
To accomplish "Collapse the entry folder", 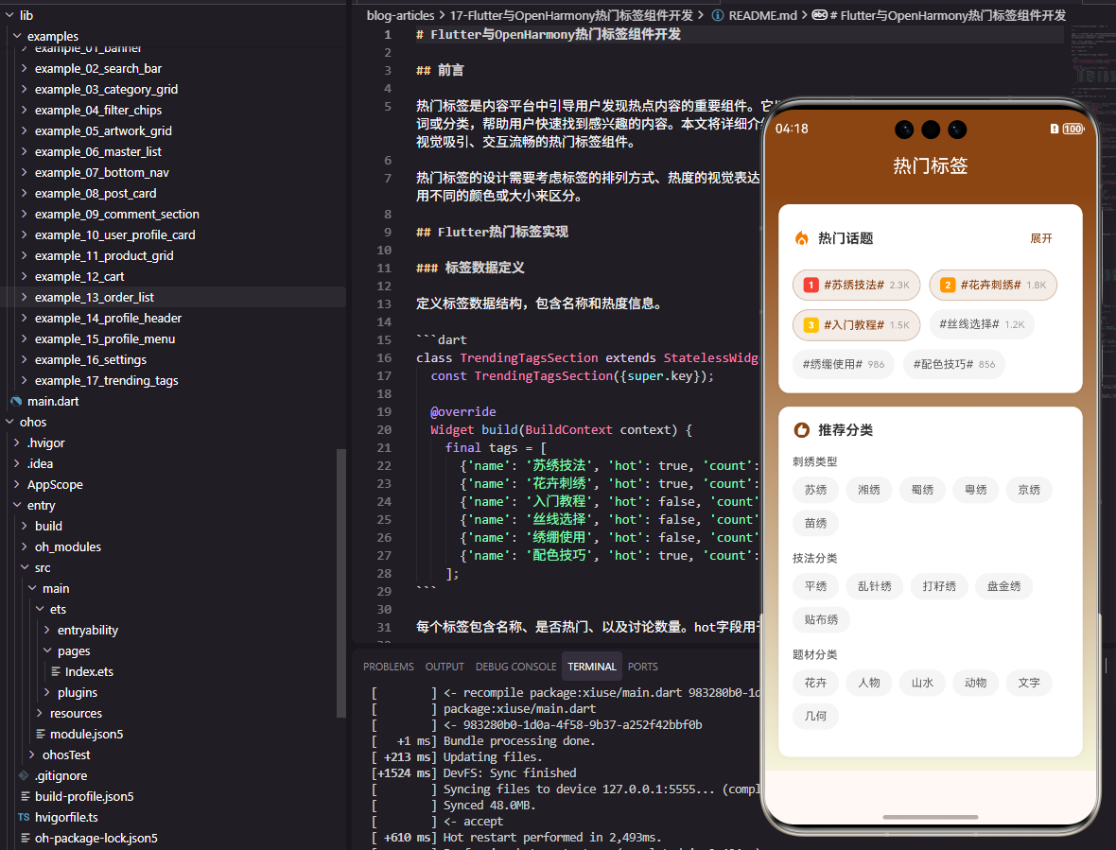I will (x=17, y=505).
